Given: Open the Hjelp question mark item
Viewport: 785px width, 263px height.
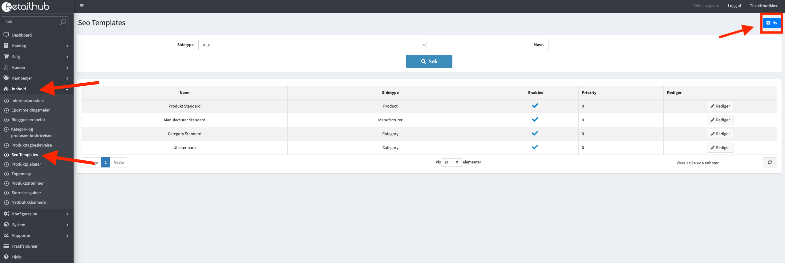Looking at the screenshot, I should click(6, 257).
